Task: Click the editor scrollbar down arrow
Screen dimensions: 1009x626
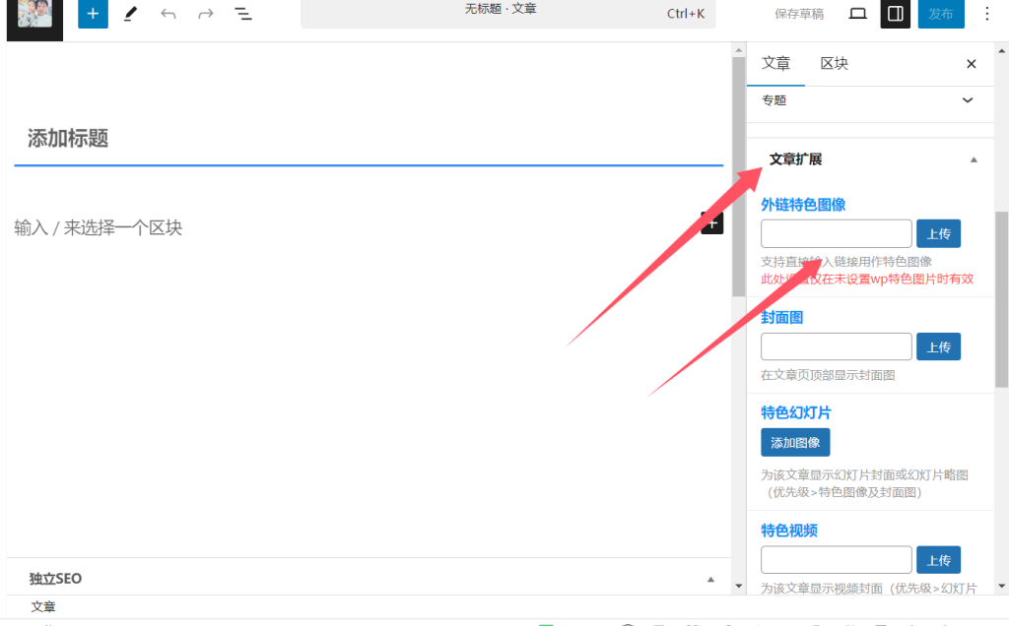Action: [x=739, y=587]
